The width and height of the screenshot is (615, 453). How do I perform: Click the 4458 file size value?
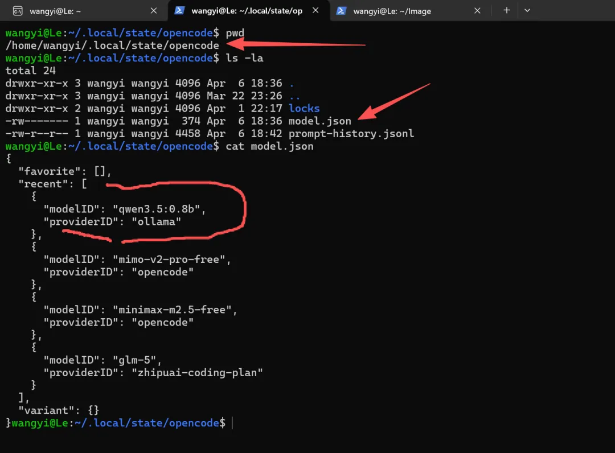[x=187, y=134]
